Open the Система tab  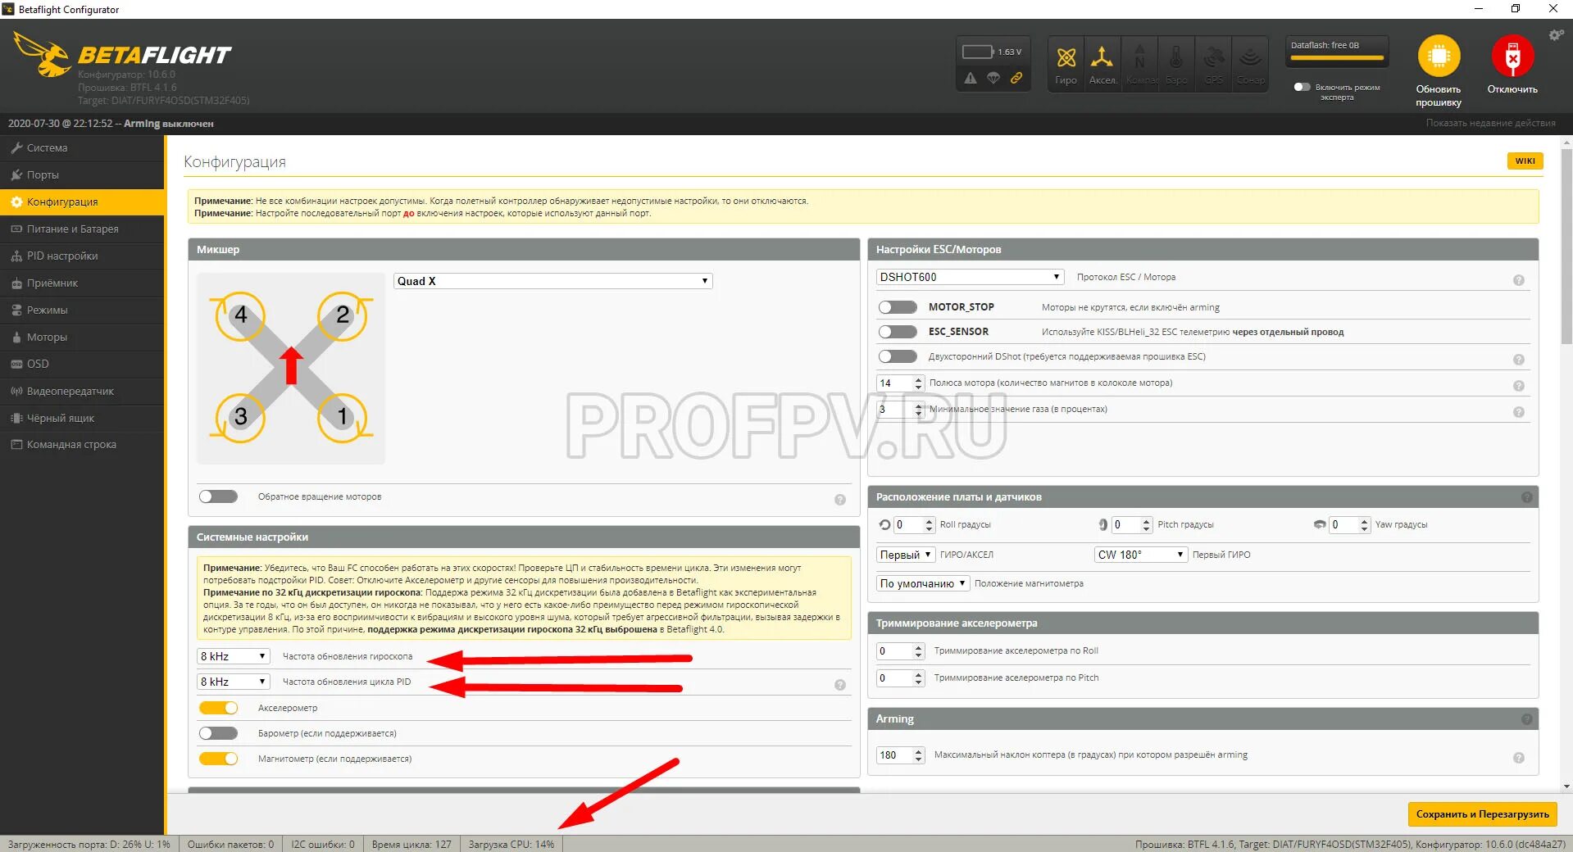click(x=82, y=148)
